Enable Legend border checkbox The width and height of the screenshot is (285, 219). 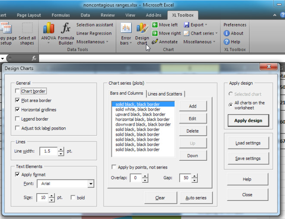pyautogui.click(x=17, y=119)
